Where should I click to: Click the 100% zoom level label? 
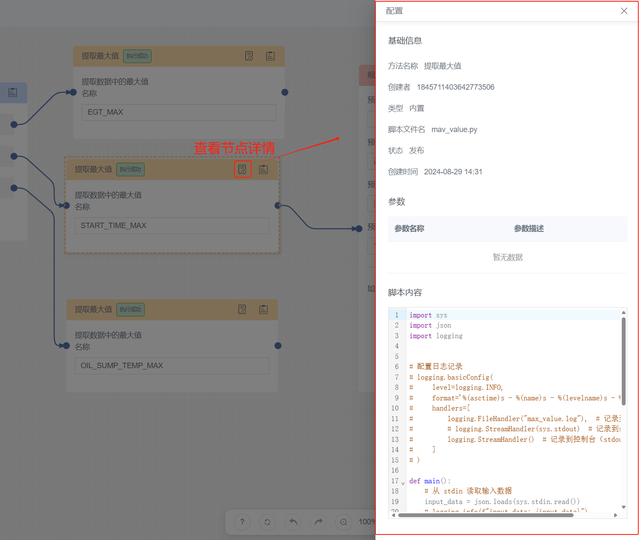coord(367,522)
